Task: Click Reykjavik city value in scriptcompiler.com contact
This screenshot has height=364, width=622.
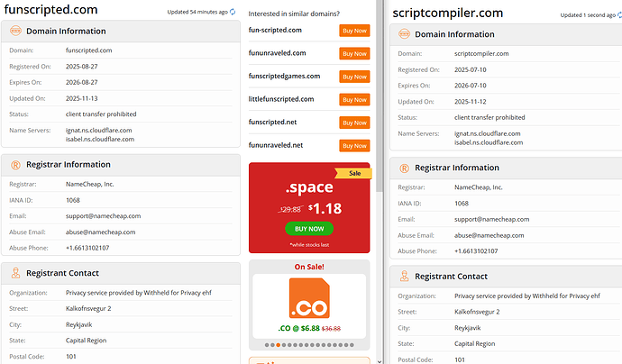Action: pyautogui.click(x=468, y=328)
